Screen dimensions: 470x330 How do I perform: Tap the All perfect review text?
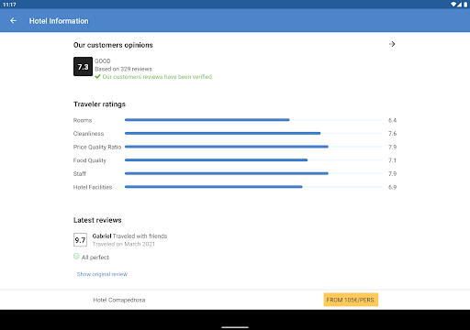click(95, 258)
